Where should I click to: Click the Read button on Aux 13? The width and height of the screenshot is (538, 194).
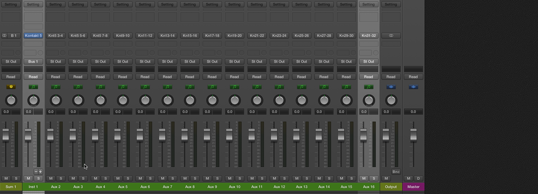[302, 77]
